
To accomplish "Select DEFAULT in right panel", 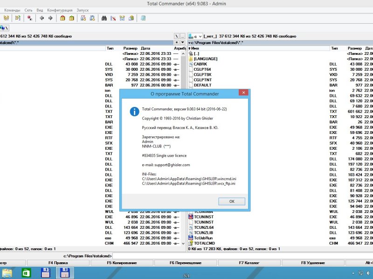I will tap(202, 85).
